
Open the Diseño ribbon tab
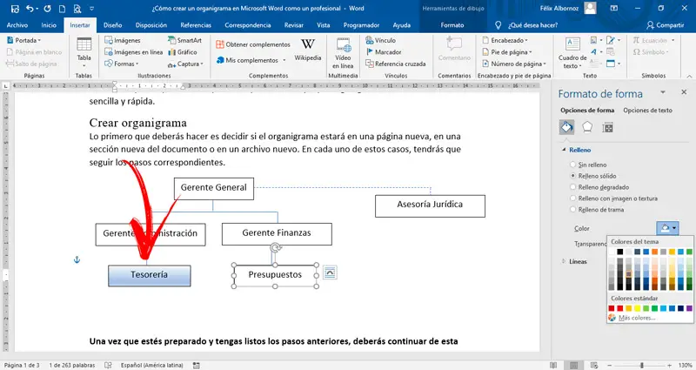click(113, 25)
